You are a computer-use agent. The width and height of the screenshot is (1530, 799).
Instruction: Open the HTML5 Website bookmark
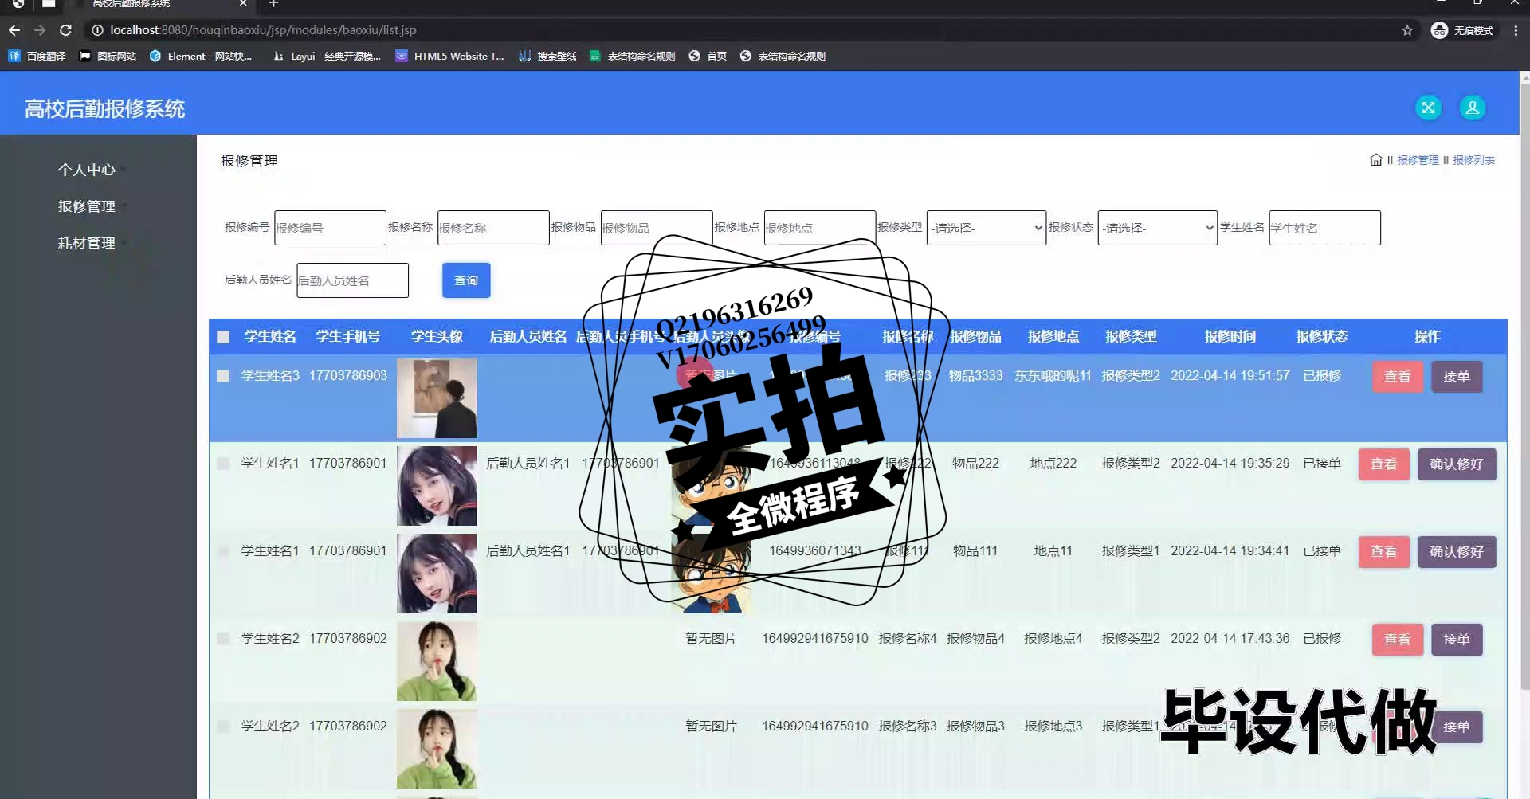click(449, 56)
